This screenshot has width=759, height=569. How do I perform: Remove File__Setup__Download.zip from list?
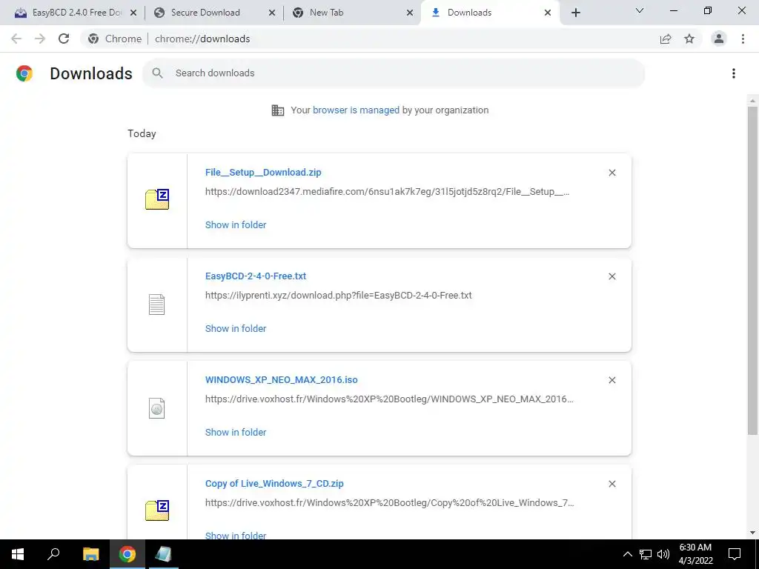[x=611, y=173]
